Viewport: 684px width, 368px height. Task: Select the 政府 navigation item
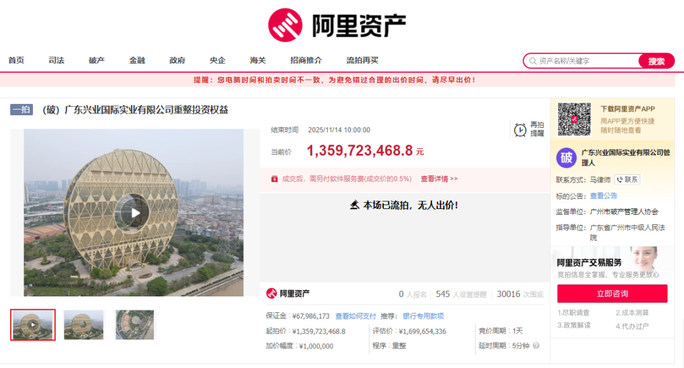pyautogui.click(x=177, y=60)
